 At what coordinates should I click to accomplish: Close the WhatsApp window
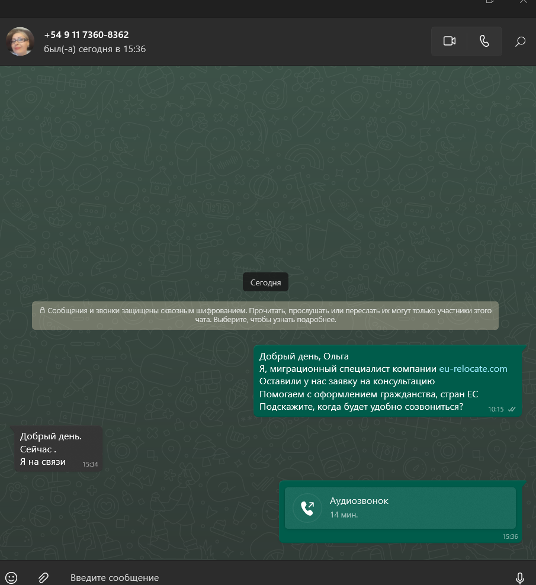tap(524, 2)
